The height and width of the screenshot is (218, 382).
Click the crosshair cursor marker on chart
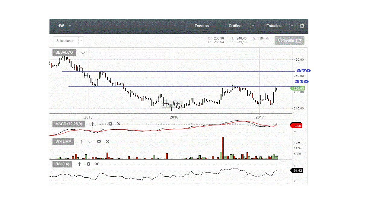coord(177,103)
